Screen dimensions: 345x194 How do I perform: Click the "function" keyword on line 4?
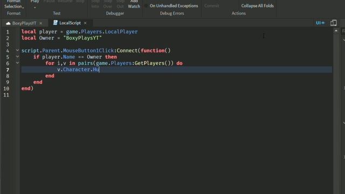[x=153, y=51]
